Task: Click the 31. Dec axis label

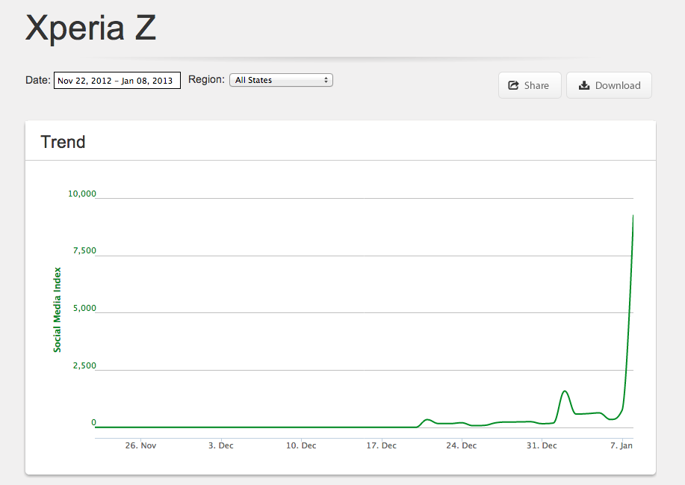Action: (542, 445)
